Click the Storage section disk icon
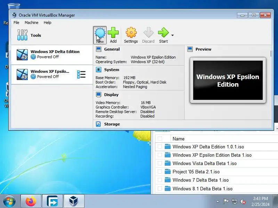 [x=98, y=124]
